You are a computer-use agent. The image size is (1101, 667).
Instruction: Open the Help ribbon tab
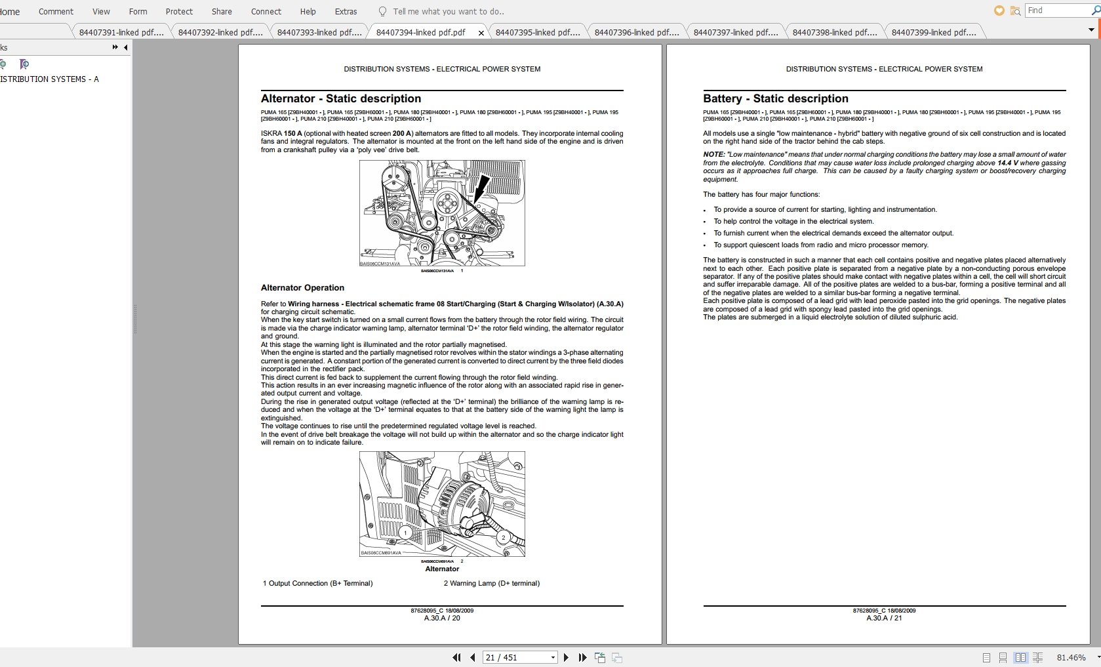point(308,12)
